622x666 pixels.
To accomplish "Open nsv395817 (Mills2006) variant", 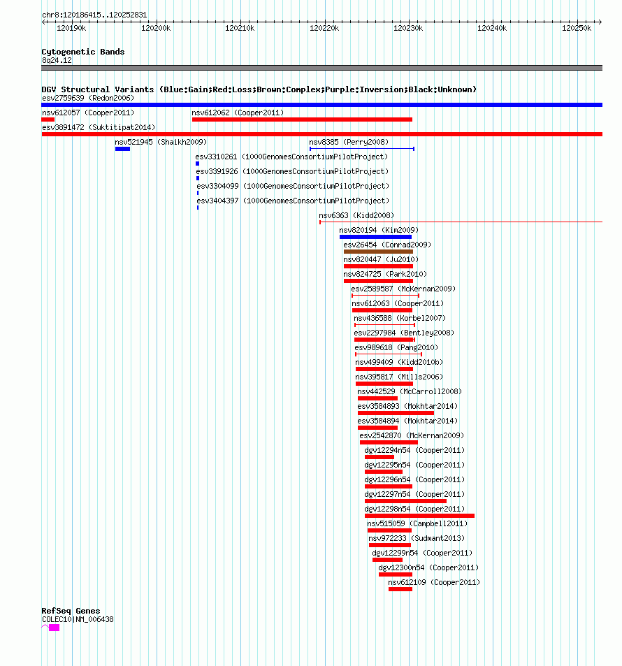I will coord(399,377).
